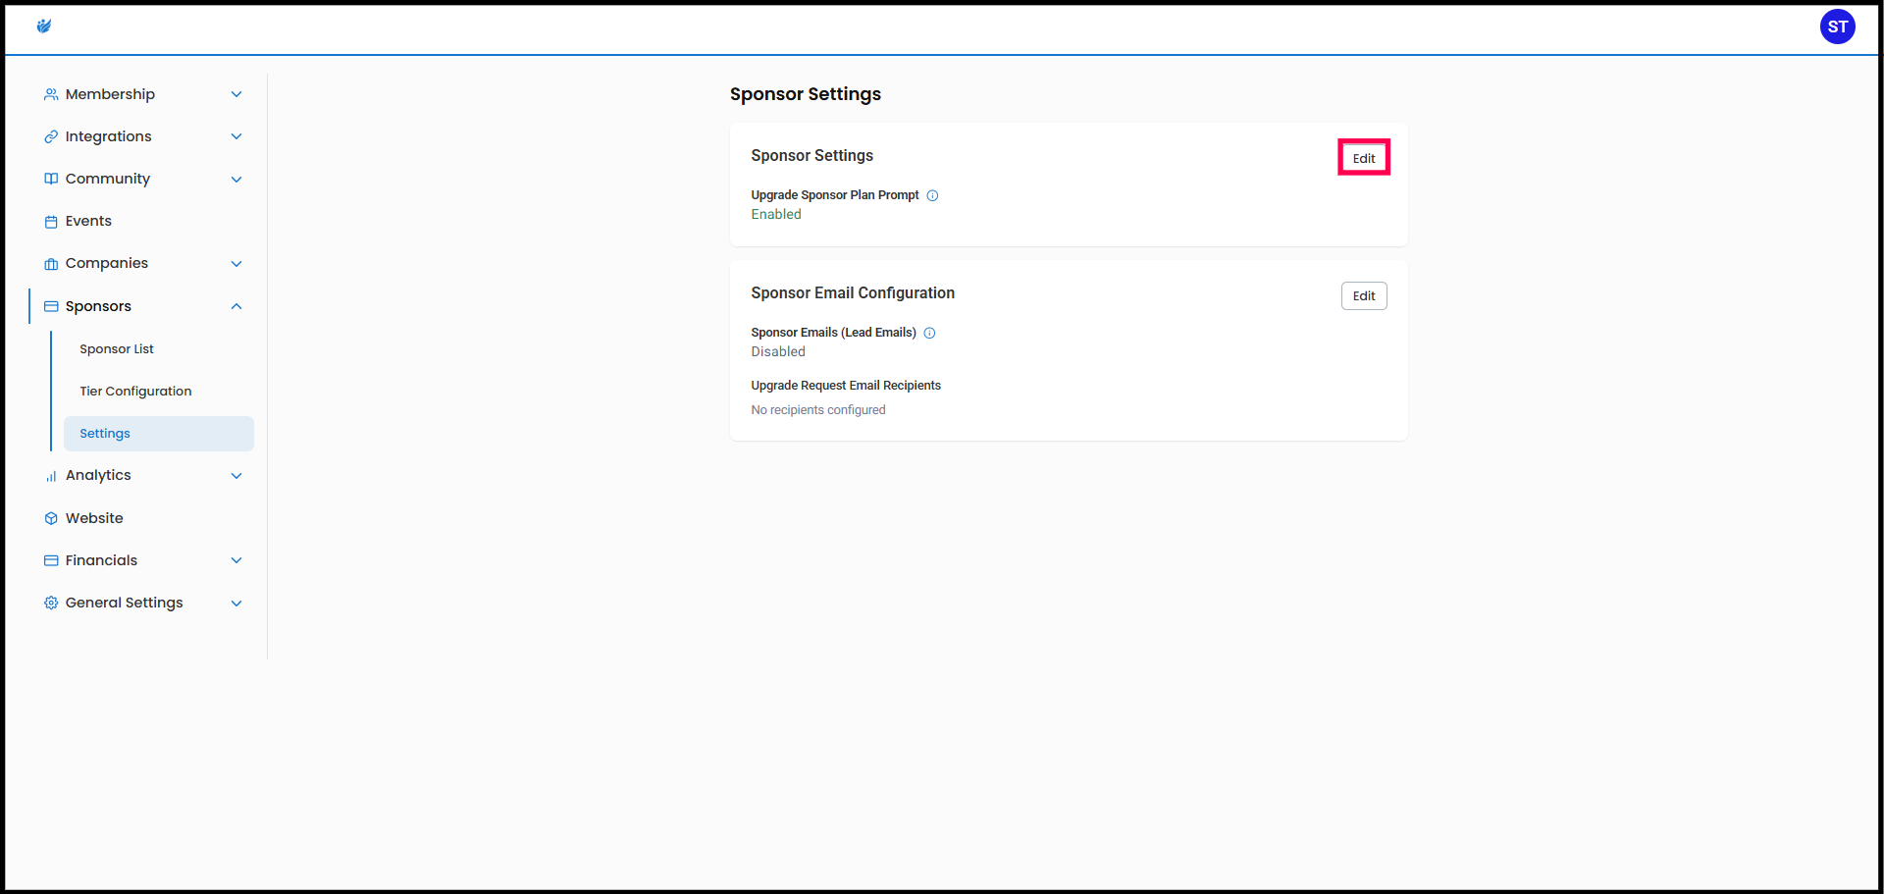Open the ST user avatar menu
This screenshot has width=1884, height=894.
1837,26
